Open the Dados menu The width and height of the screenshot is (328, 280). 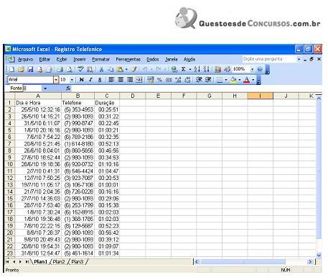click(153, 59)
